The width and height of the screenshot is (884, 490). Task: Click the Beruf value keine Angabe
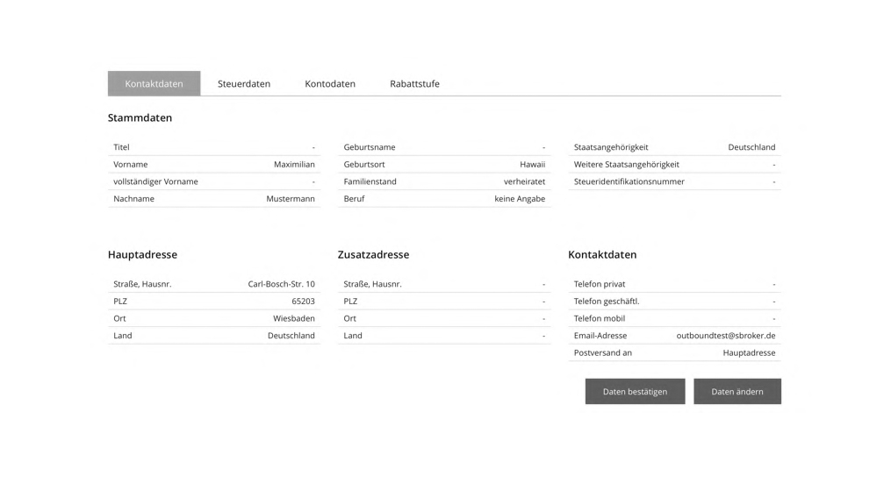point(520,199)
